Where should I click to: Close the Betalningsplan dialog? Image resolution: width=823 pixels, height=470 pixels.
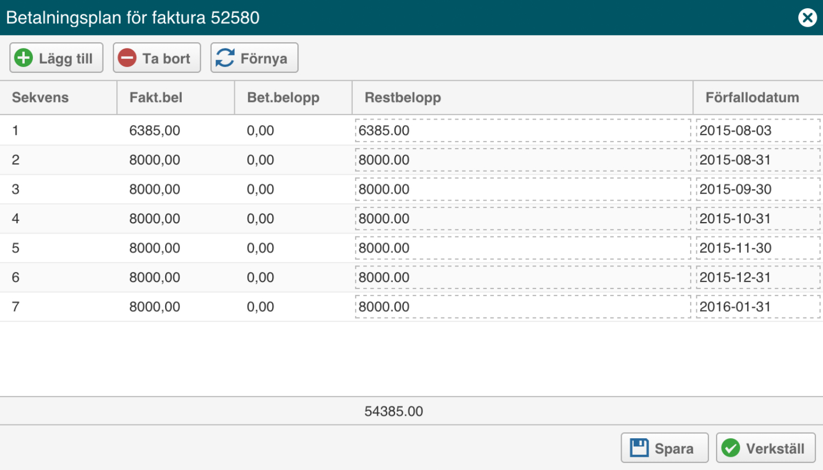coord(807,18)
